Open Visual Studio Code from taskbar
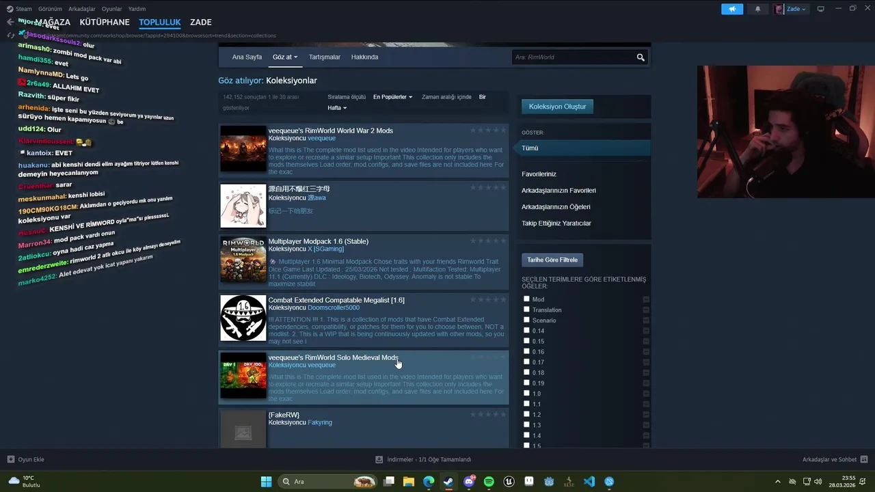875x492 pixels. click(589, 482)
